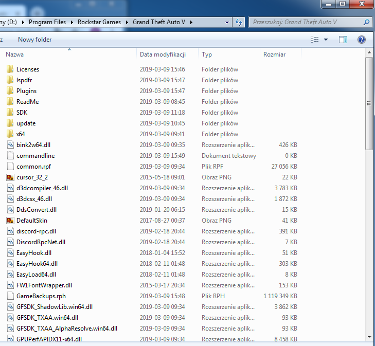375x346 pixels.
Task: Expand arrow after Program Files breadcrumb
Action: tap(72, 22)
